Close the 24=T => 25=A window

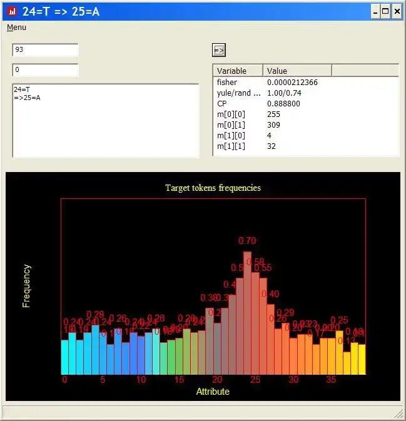tap(397, 11)
